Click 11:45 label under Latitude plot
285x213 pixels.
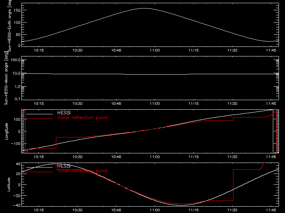[271, 210]
